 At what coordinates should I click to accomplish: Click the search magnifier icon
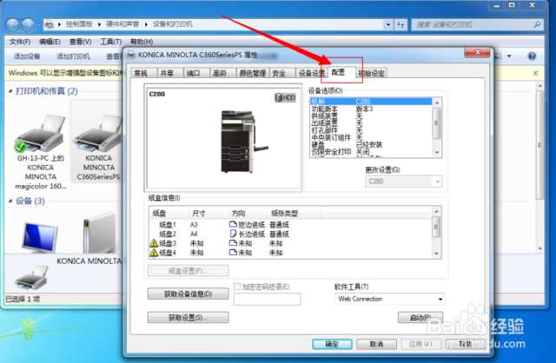click(x=537, y=24)
